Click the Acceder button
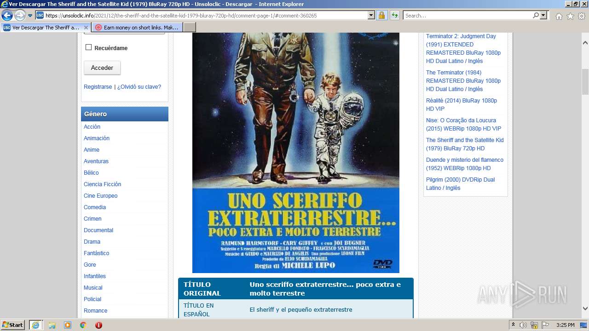Viewport: 589px width, 331px height. (102, 68)
